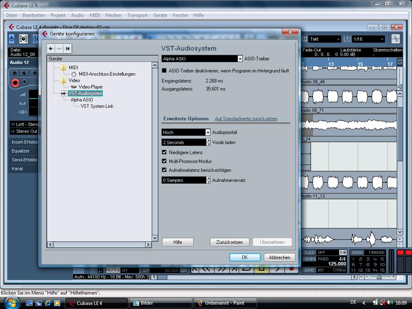This screenshot has width=412, height=309.
Task: Mute the Audio 12 track
Action: [14, 73]
